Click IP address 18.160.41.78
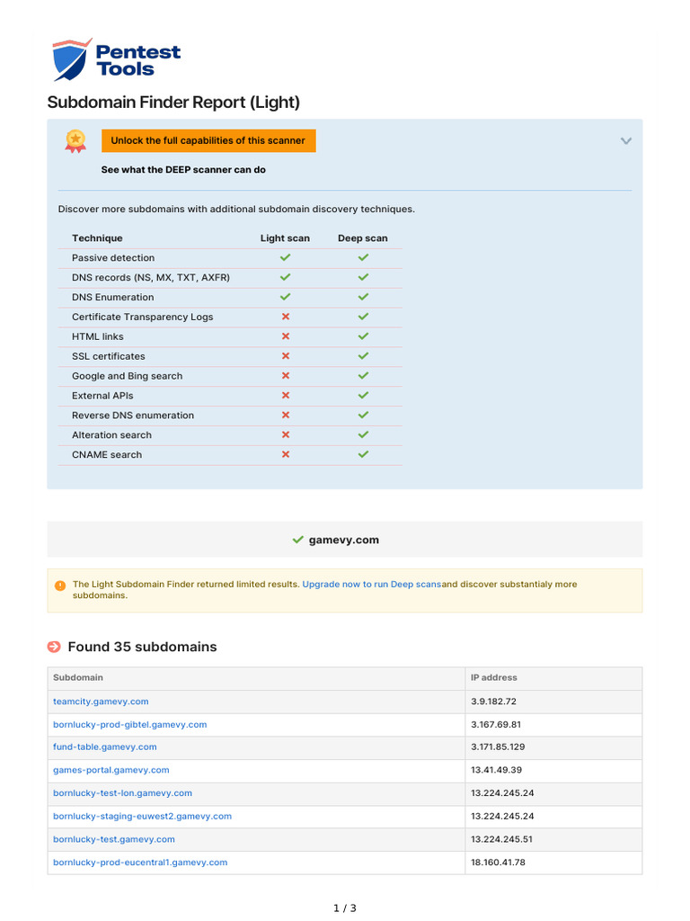Image resolution: width=690 pixels, height=921 pixels. coord(498,863)
